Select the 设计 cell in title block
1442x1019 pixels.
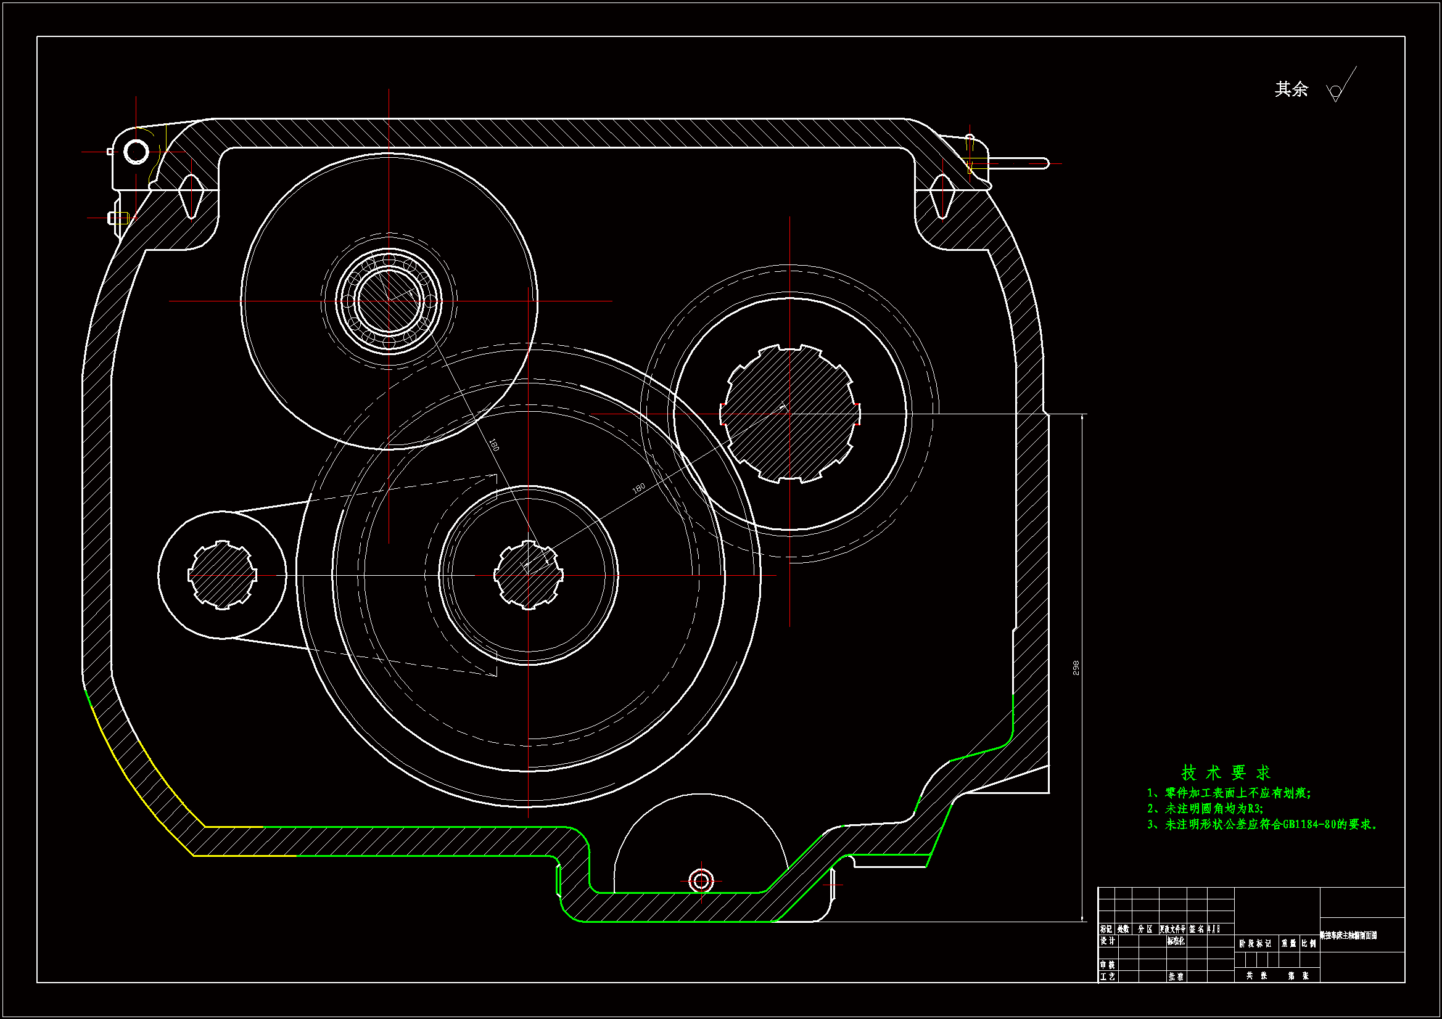coord(1108,941)
